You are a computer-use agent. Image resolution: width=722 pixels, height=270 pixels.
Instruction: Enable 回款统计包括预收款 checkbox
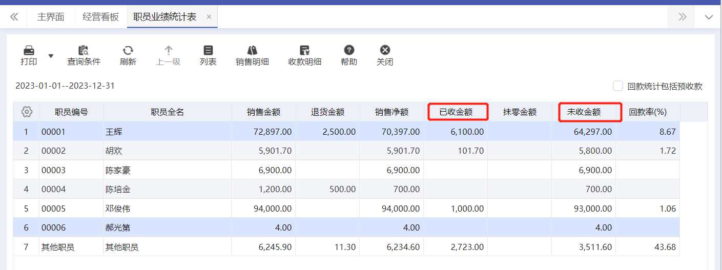click(618, 86)
